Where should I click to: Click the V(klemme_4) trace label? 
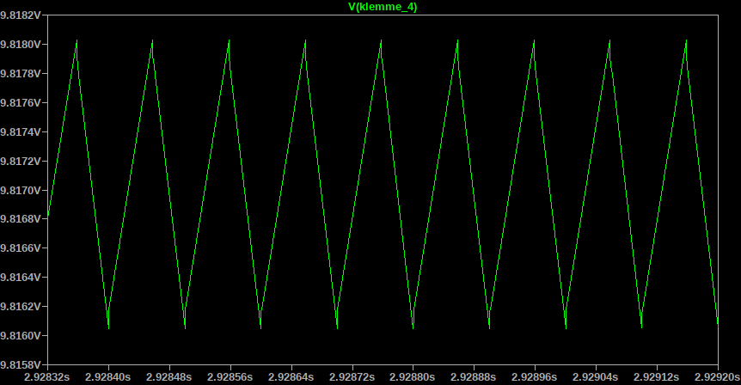click(x=383, y=7)
